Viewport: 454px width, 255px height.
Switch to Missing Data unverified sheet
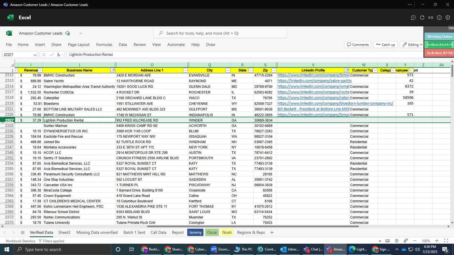97,232
